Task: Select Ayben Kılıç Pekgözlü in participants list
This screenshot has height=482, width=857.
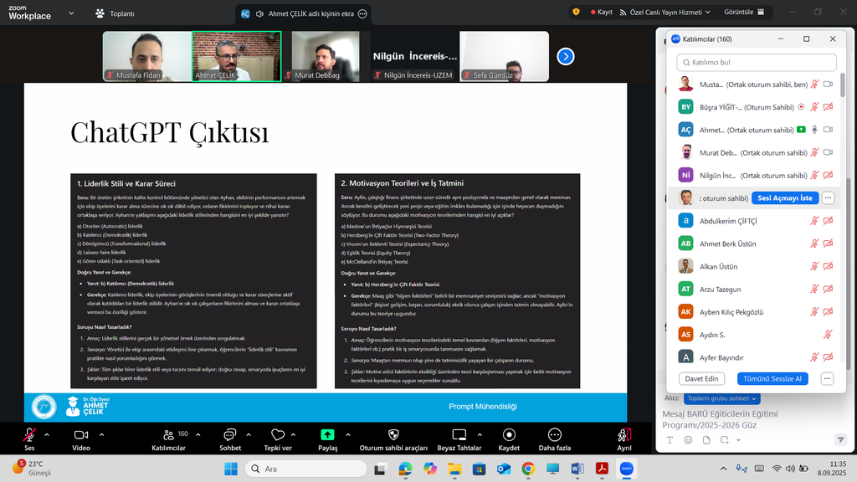Action: click(757, 312)
